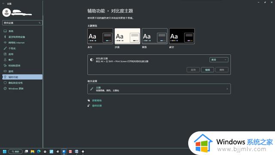Open 个性化 in the sidebar
The width and height of the screenshot is (275, 155).
coord(22,48)
